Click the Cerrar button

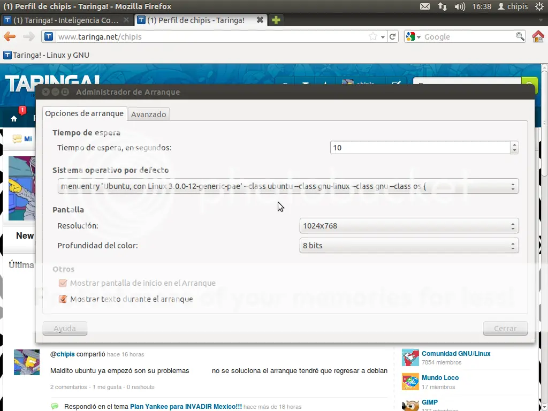pyautogui.click(x=505, y=329)
